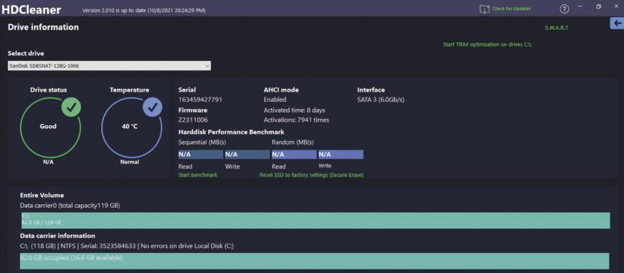Click the SATA 3 (6.0Gb/s) interface value

pyautogui.click(x=381, y=100)
